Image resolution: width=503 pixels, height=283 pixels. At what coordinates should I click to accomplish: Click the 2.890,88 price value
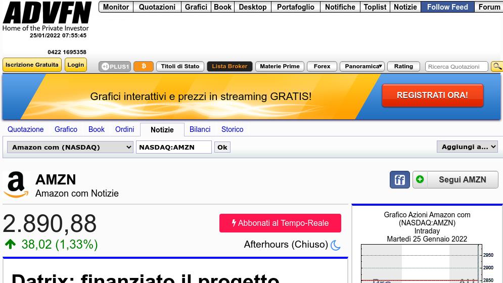click(x=50, y=224)
